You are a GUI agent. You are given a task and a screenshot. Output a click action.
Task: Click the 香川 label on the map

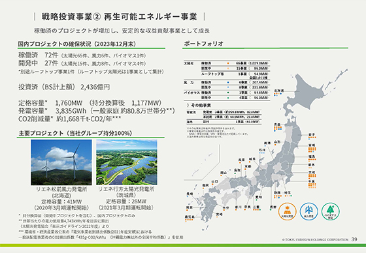coord(238,207)
